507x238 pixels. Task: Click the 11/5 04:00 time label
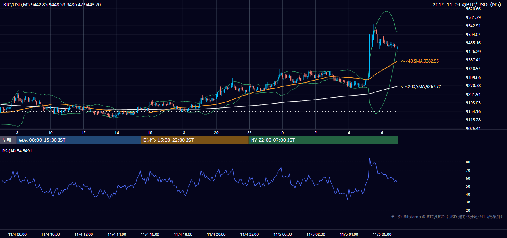point(349,234)
